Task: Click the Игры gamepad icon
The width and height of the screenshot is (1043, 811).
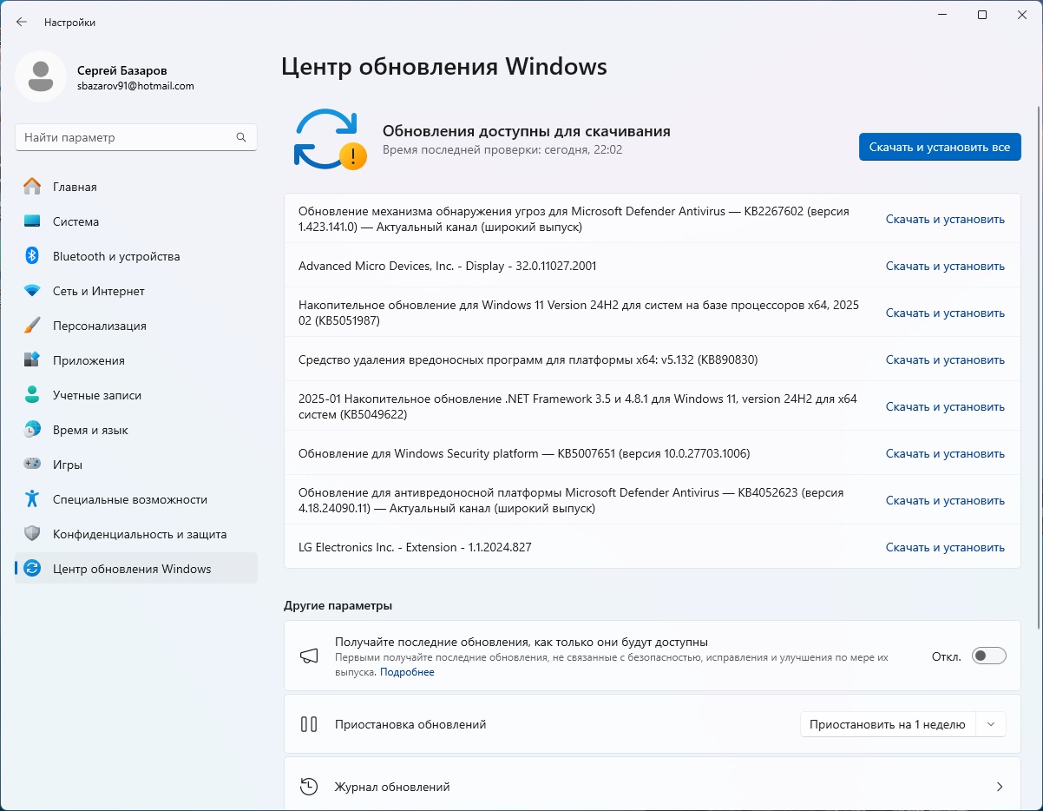Action: pyautogui.click(x=32, y=465)
